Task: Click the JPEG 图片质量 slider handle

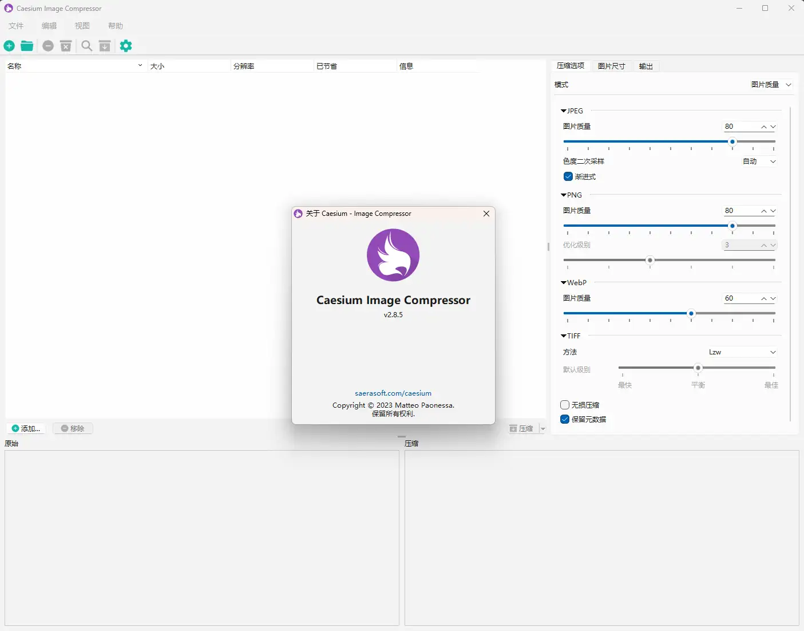Action: tap(732, 141)
